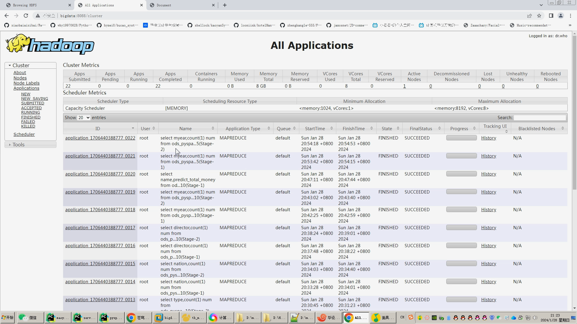Viewport: 577px width, 324px height.
Task: Open the Scheduler link in sidebar
Action: (24, 134)
